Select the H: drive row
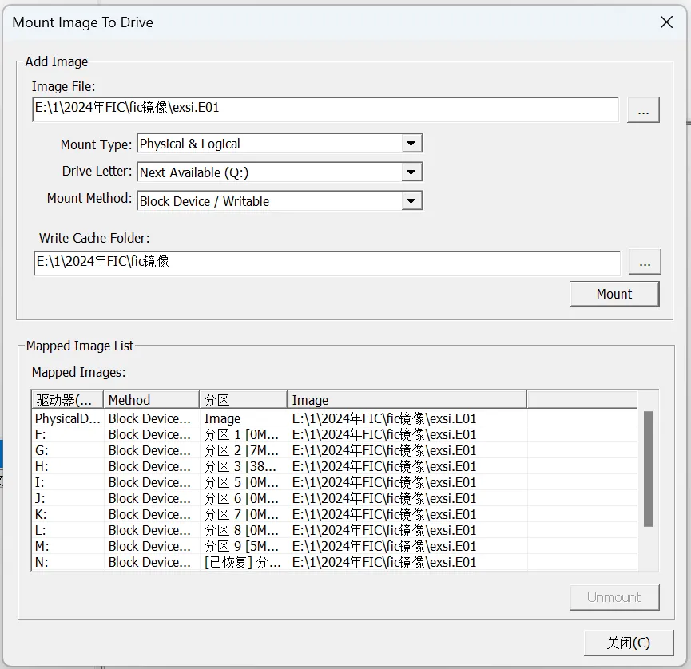The height and width of the screenshot is (669, 691). click(335, 466)
